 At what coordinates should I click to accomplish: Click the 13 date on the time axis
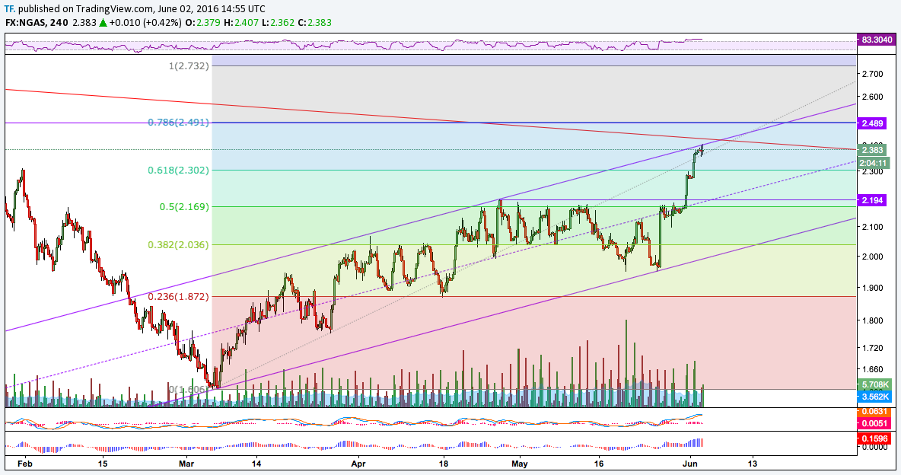click(x=753, y=463)
